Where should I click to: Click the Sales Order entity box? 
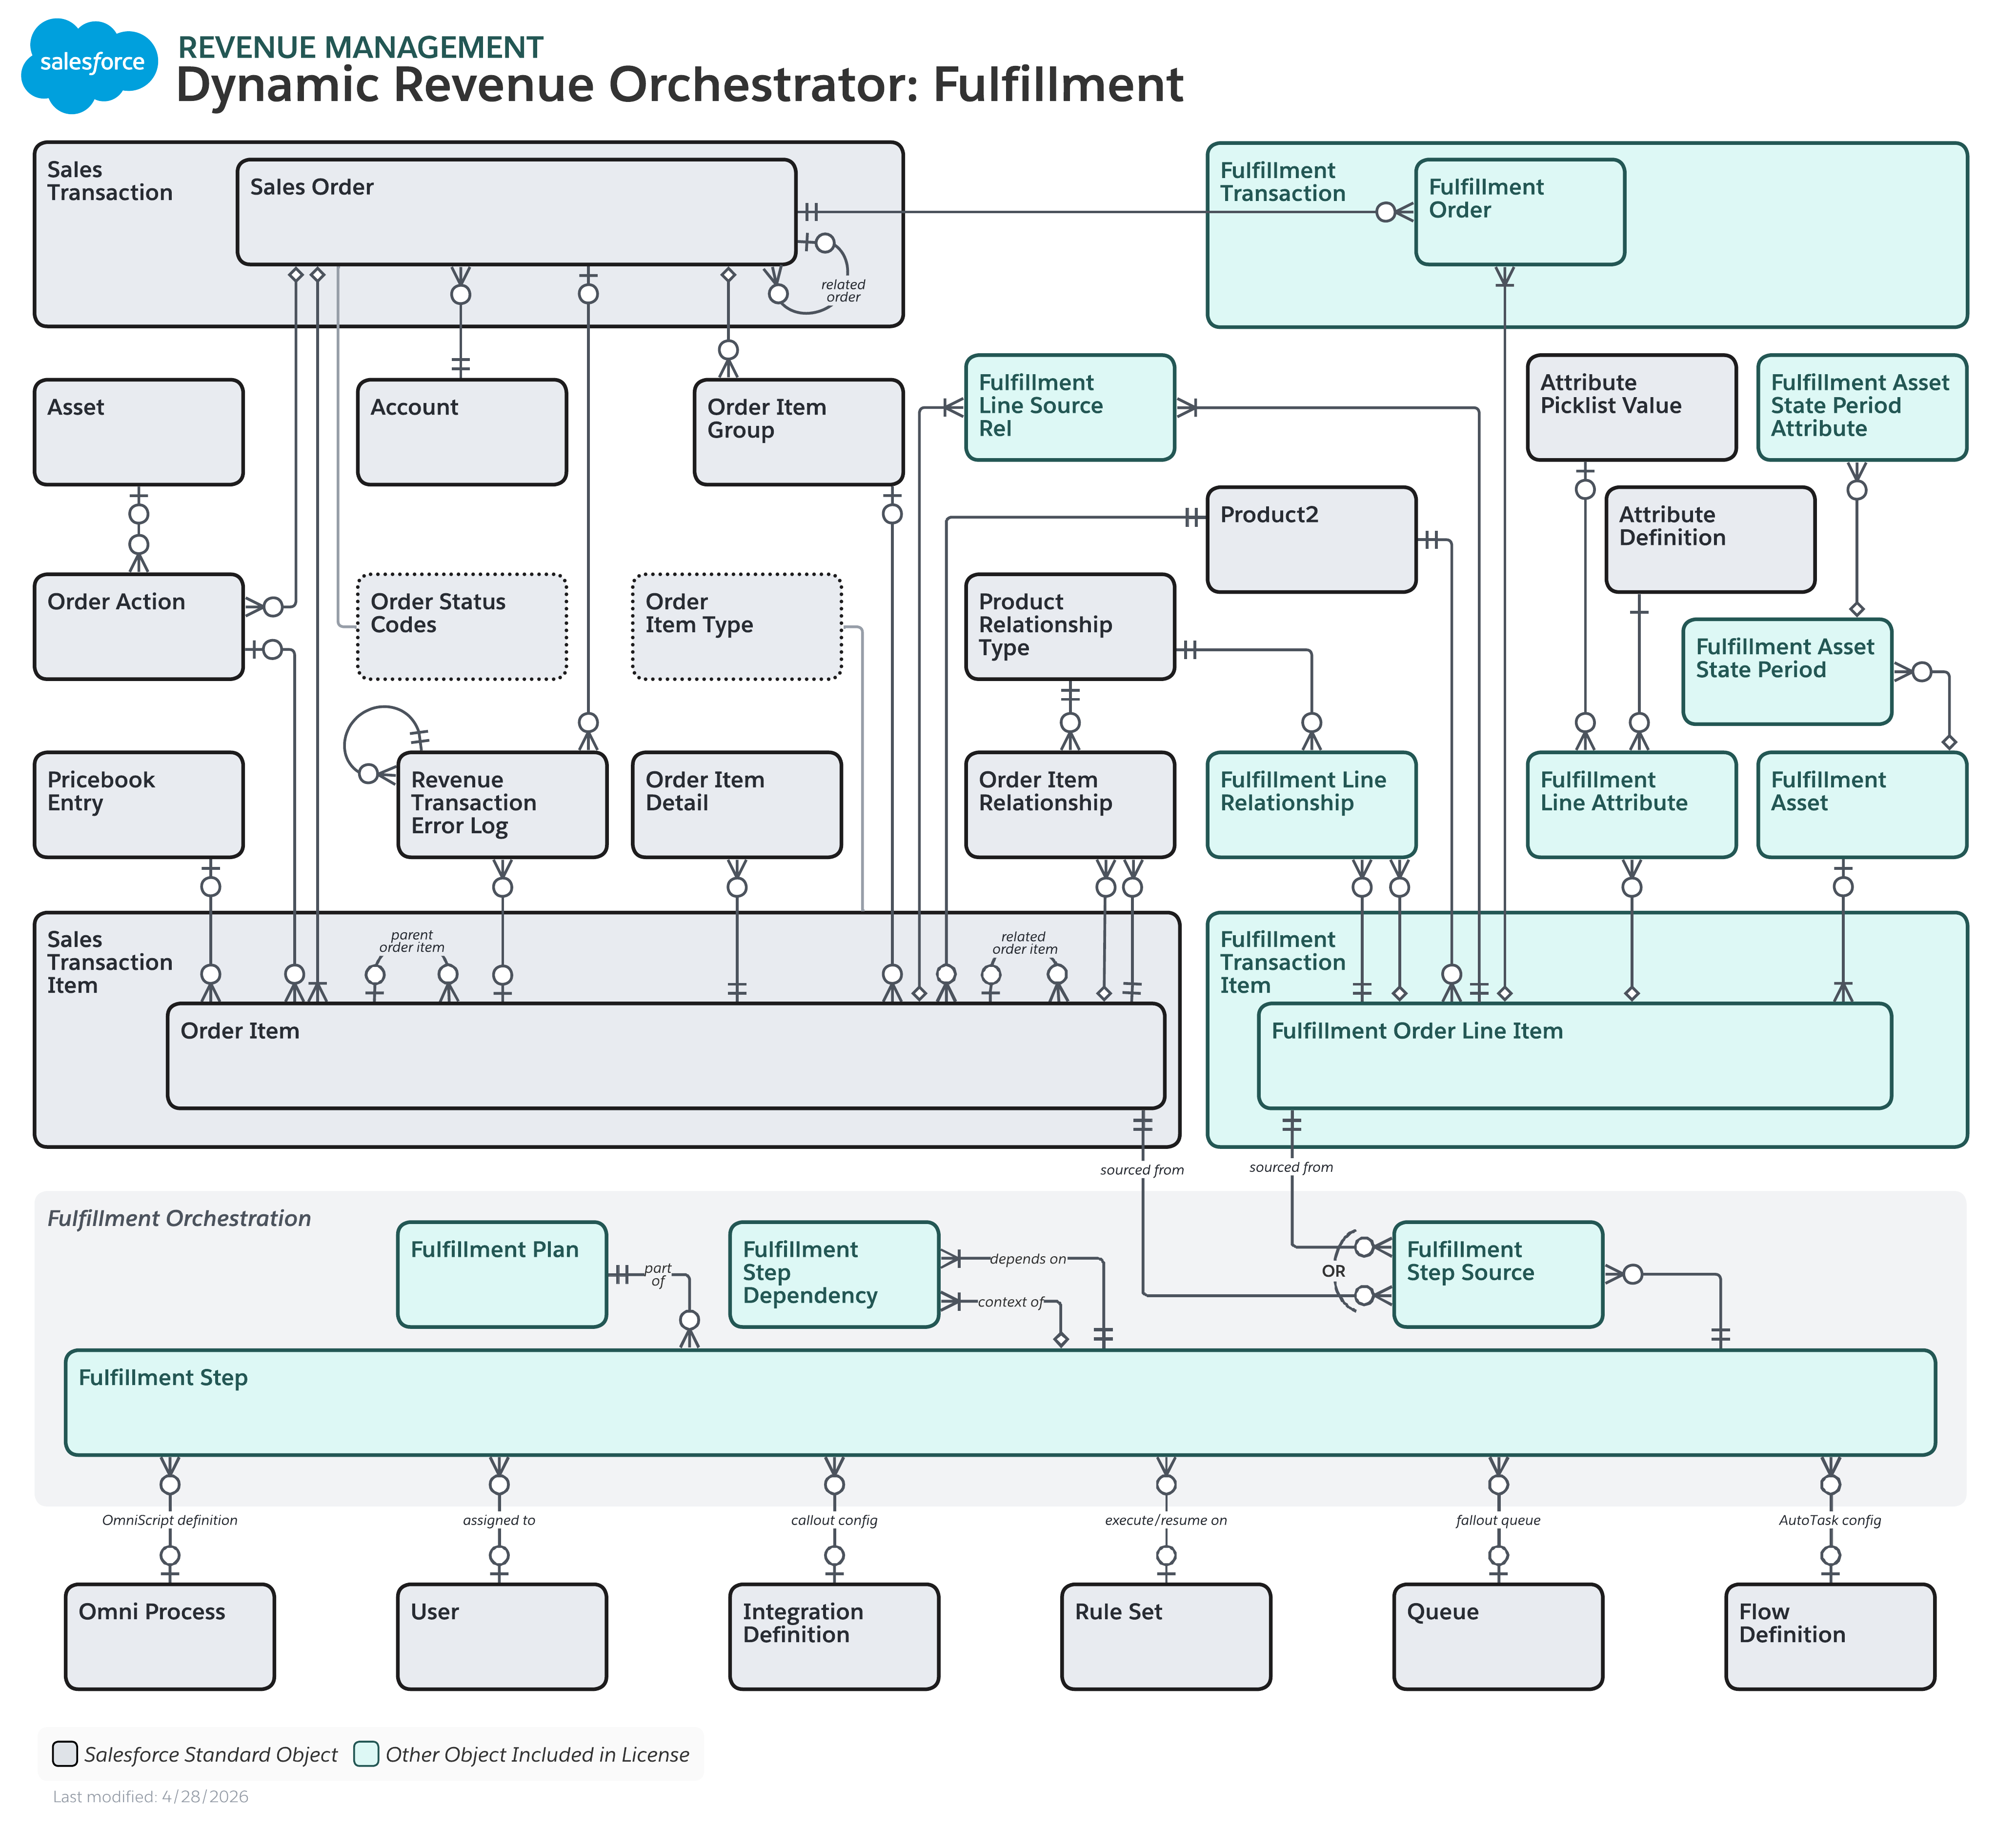[516, 212]
